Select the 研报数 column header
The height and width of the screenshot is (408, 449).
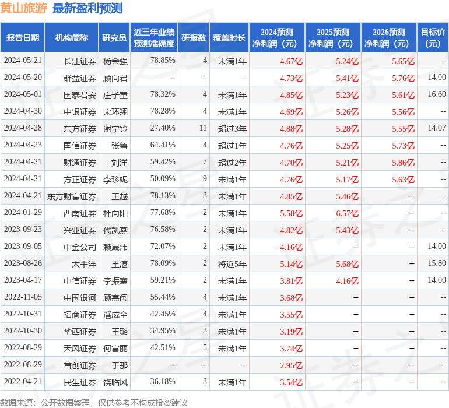(x=194, y=37)
